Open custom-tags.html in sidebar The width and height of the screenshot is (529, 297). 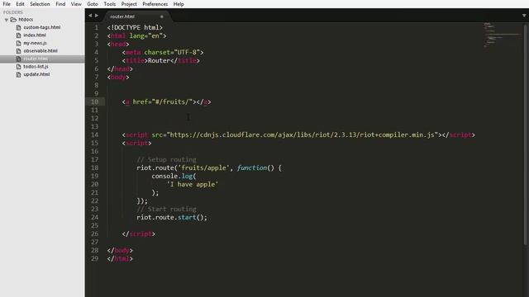point(42,27)
